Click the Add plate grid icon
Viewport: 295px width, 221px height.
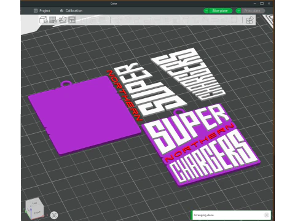[x=53, y=20]
